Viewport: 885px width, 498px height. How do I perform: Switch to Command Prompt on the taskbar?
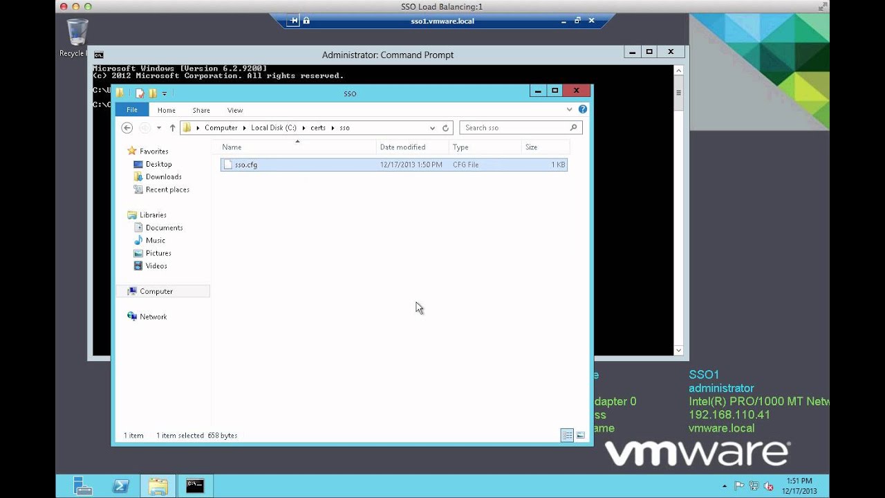pos(195,486)
